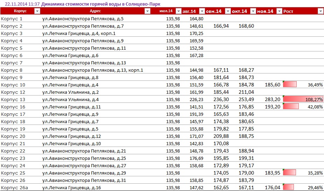Click the Корпус 26а row label

pyautogui.click(x=14, y=188)
